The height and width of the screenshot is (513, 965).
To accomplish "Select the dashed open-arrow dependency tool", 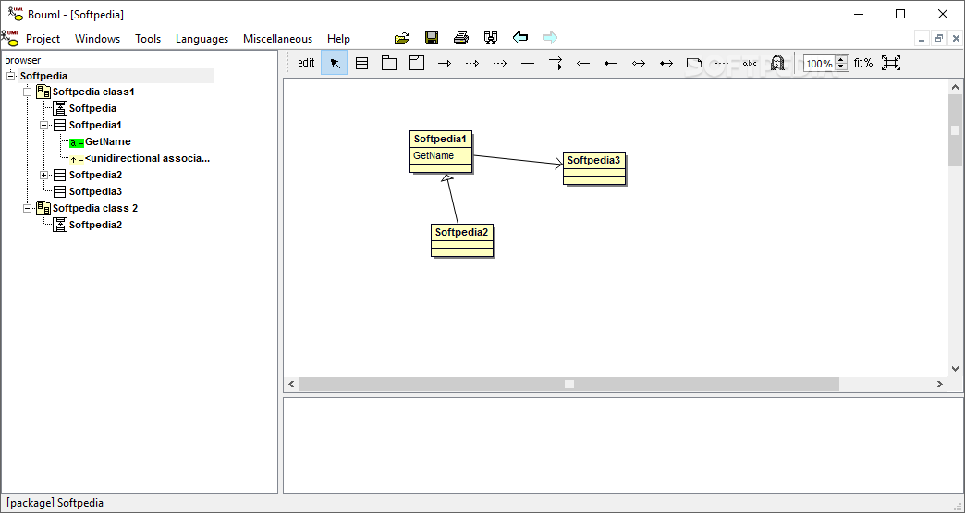I will [x=500, y=63].
